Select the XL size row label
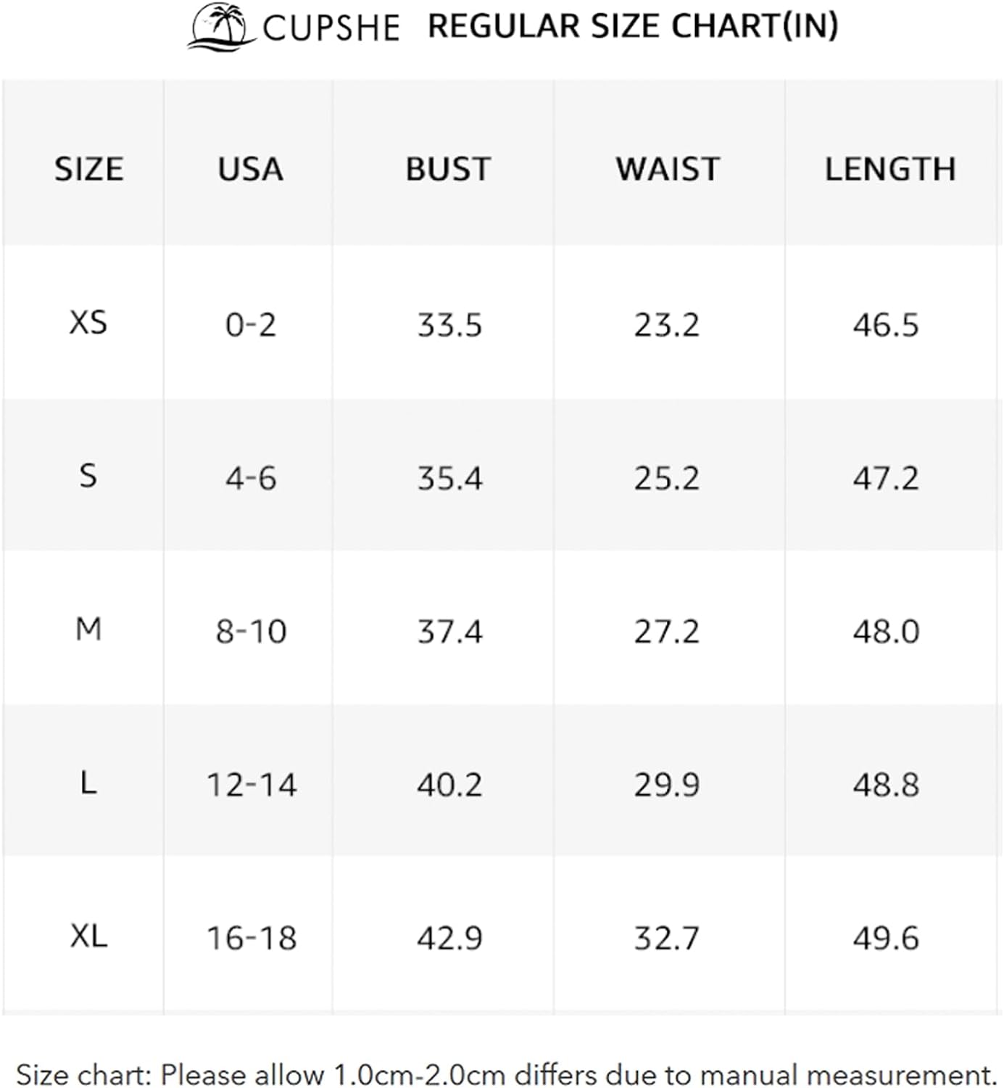 89,936
